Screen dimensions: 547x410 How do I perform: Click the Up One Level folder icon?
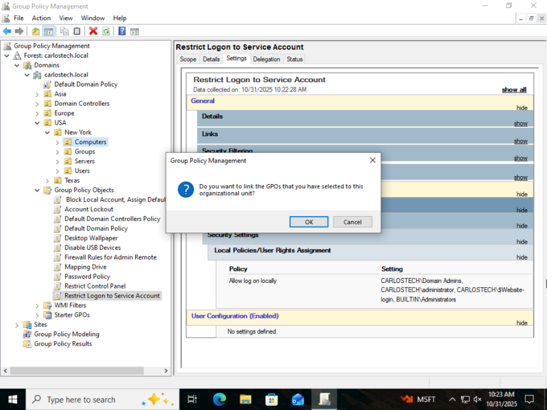[36, 31]
